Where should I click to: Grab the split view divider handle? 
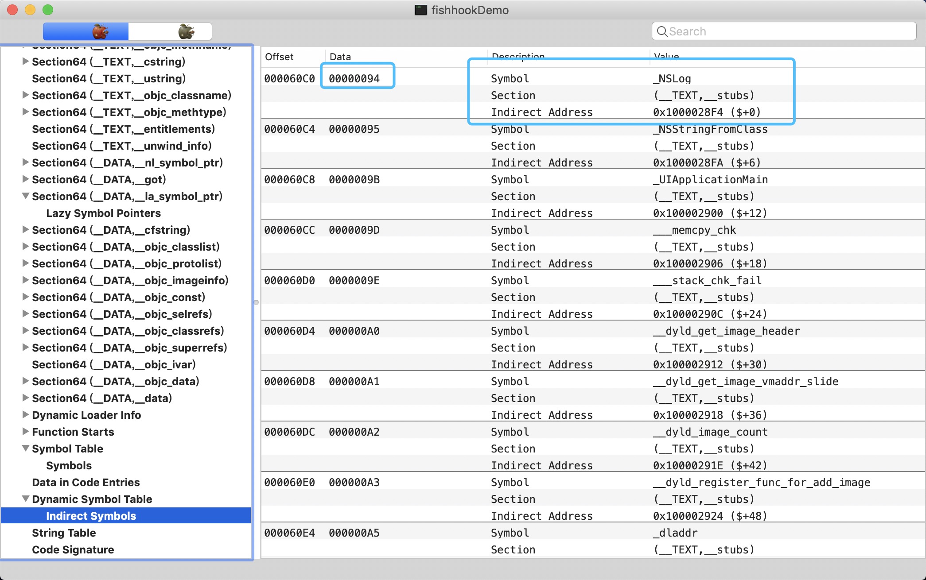256,302
